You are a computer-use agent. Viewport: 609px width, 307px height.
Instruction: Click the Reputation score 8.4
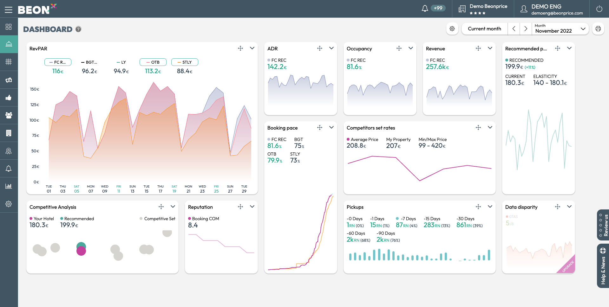click(193, 225)
